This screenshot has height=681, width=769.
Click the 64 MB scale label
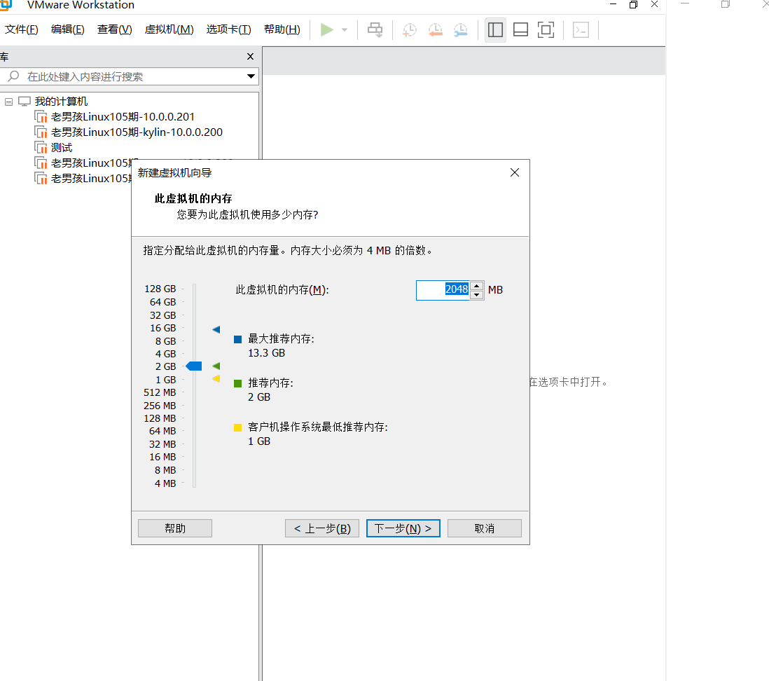[x=162, y=431]
